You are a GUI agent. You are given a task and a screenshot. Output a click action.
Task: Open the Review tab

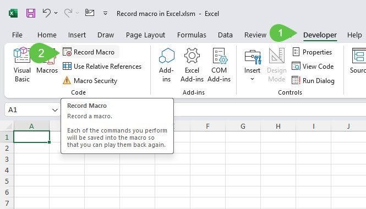point(255,35)
